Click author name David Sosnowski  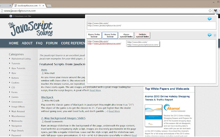point(54,122)
